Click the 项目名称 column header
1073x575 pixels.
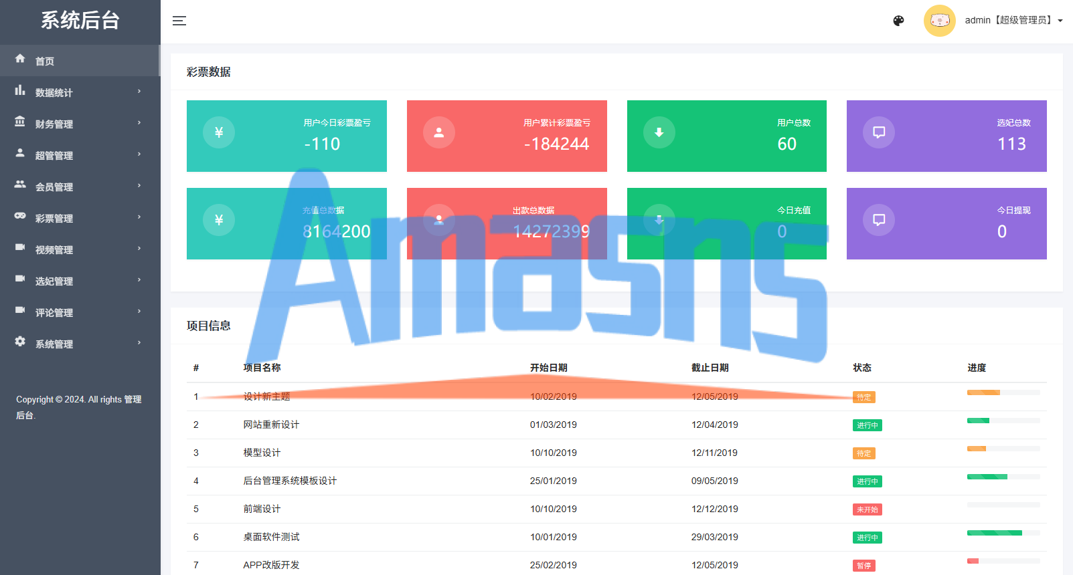[x=262, y=368]
